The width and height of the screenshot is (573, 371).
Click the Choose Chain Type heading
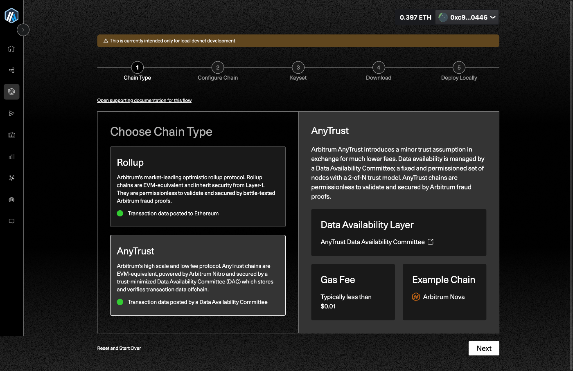[x=161, y=132]
